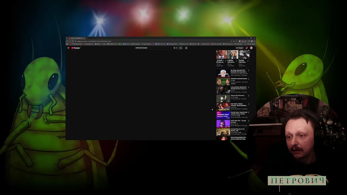Click the Create button in YouTube header

pyautogui.click(x=240, y=48)
